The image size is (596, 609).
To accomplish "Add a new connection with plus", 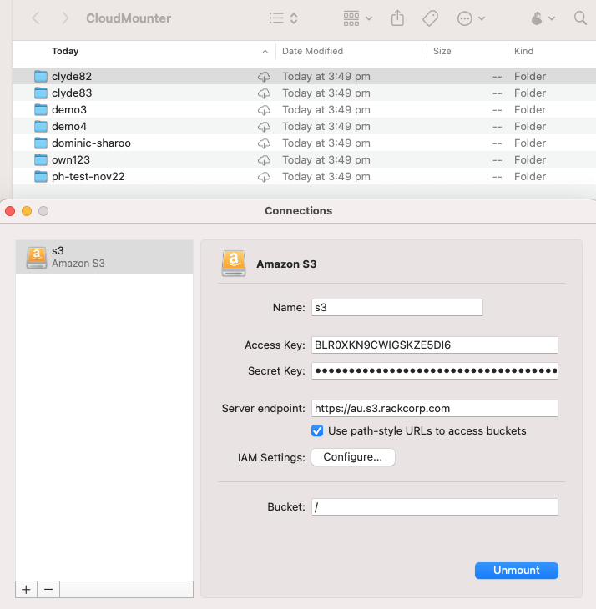I will click(26, 590).
